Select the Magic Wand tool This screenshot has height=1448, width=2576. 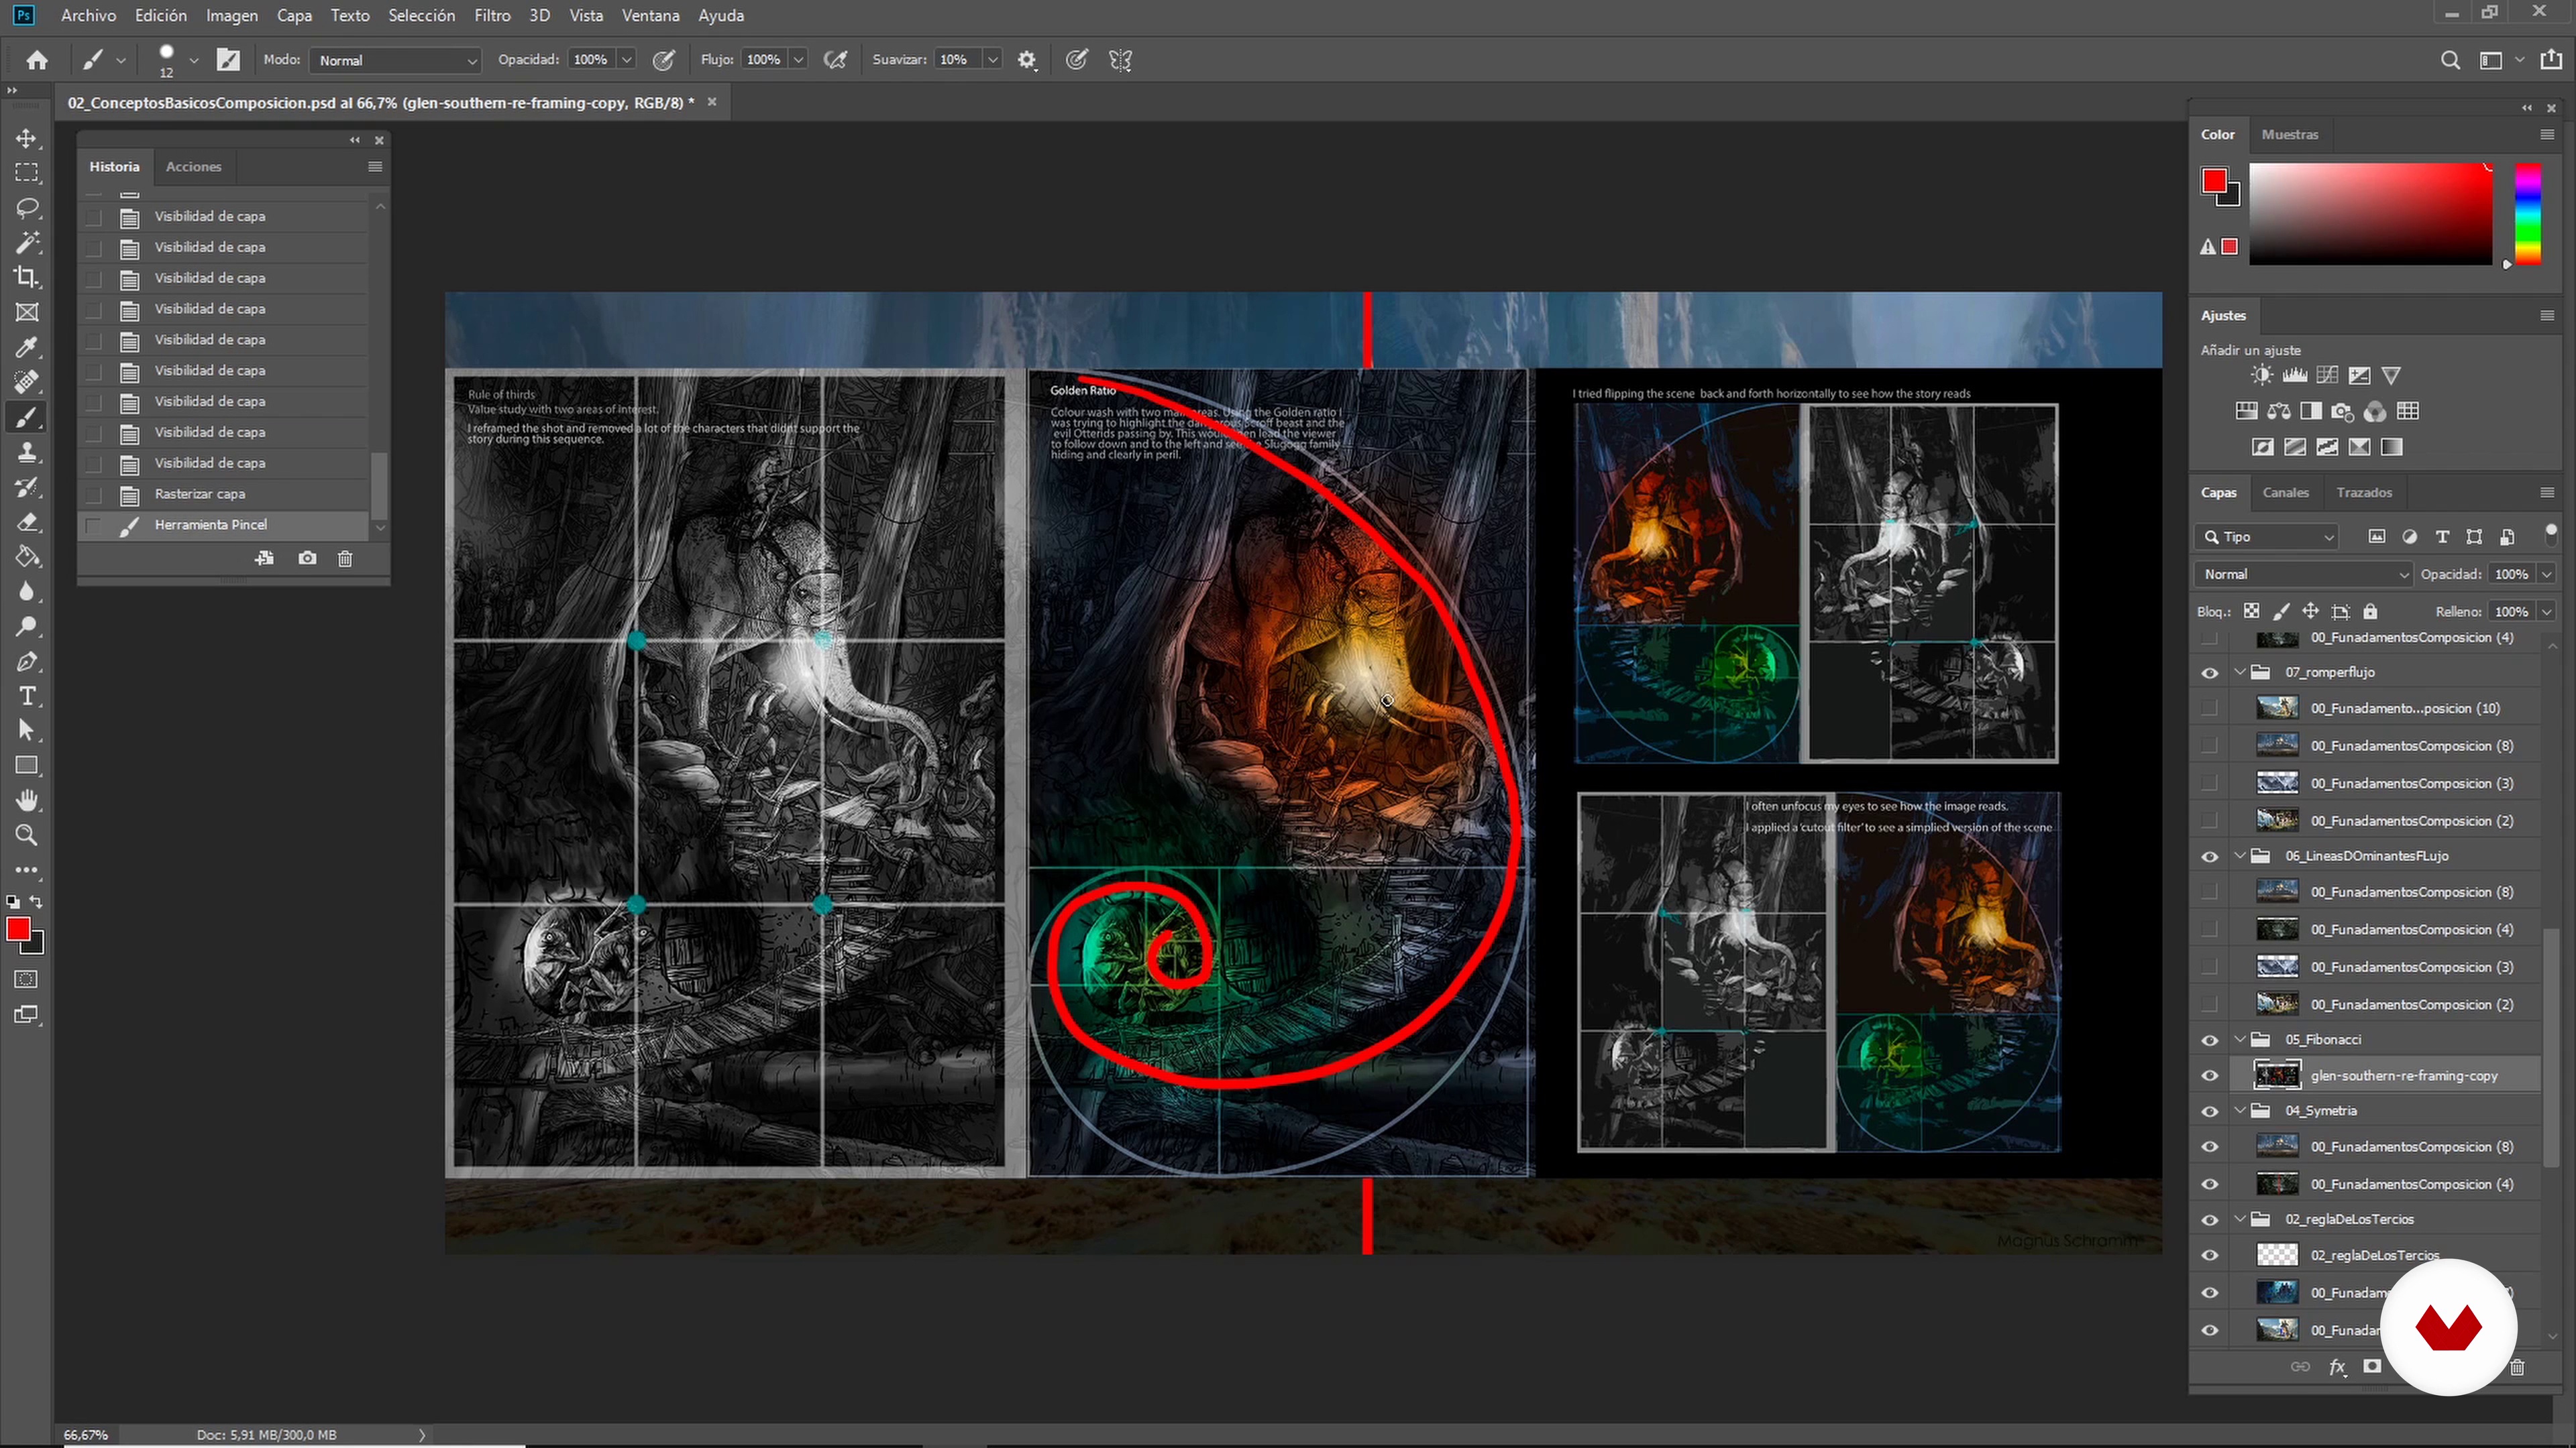27,243
